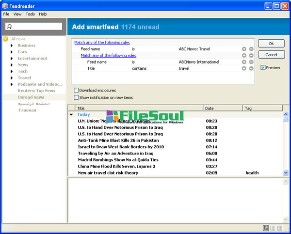
Task: Remove the ABCNews International rule with its minus icon
Action: [x=251, y=62]
